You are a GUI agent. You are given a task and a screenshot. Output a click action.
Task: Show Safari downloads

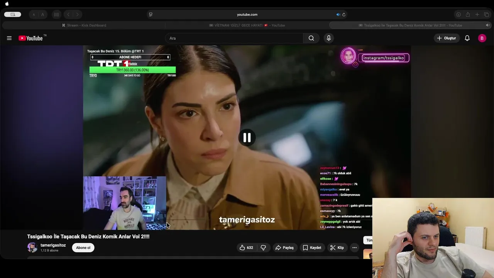click(458, 15)
